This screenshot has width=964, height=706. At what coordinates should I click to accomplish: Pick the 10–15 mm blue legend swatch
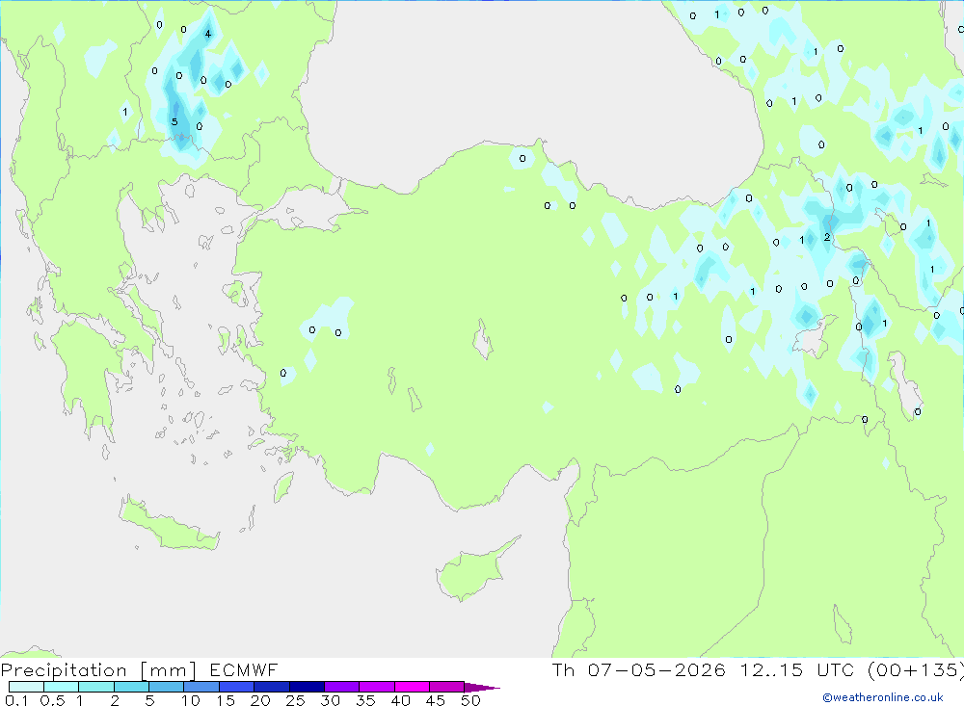pyautogui.click(x=201, y=687)
